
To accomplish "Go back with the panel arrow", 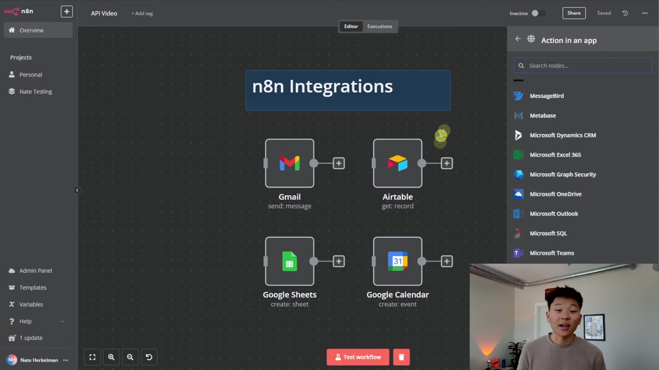I will 518,39.
